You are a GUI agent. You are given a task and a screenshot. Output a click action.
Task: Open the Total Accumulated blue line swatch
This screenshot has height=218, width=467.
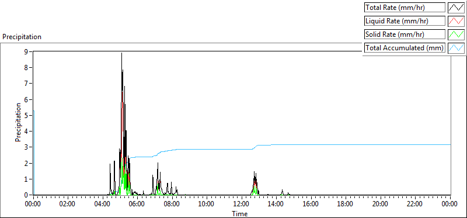click(456, 48)
